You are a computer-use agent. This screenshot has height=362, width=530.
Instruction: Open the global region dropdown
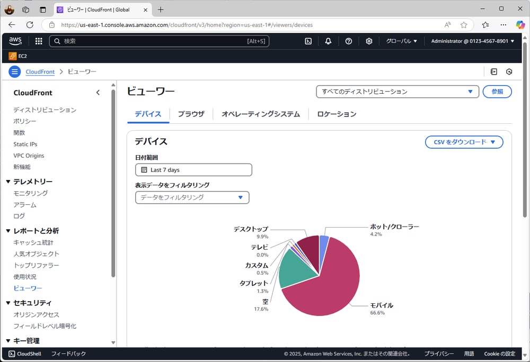click(x=402, y=41)
